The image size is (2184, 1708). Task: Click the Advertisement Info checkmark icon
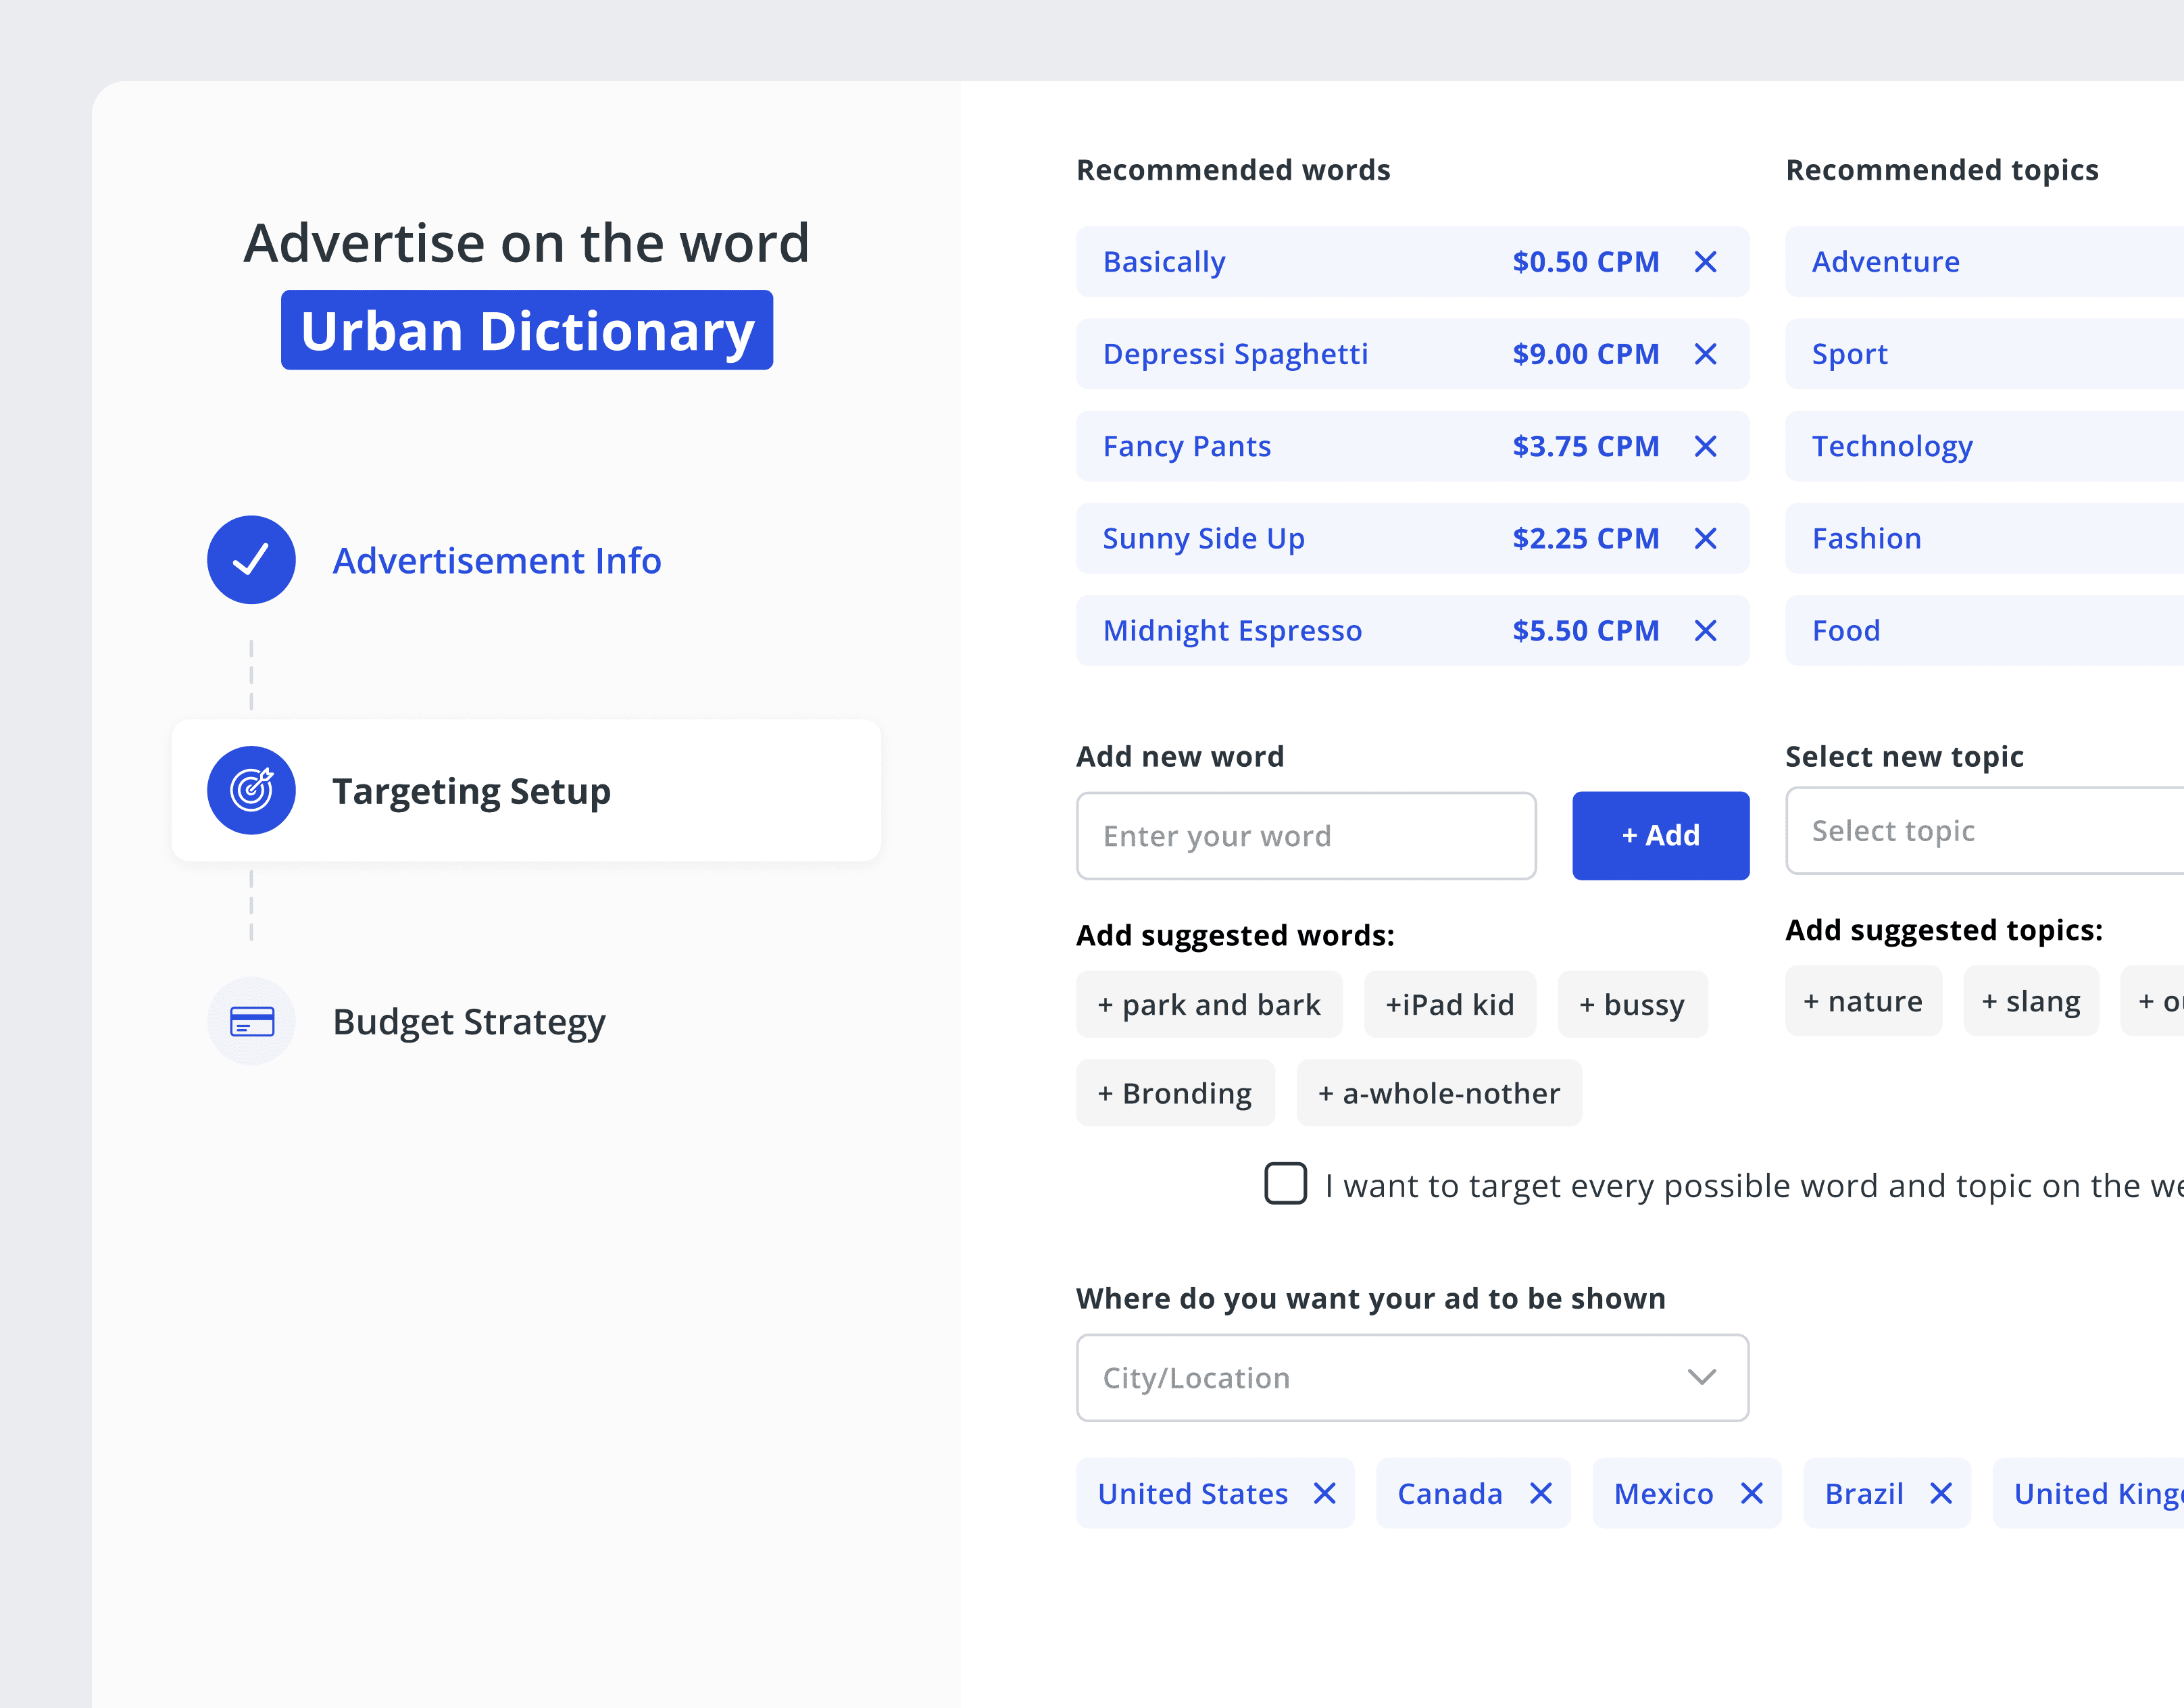click(251, 560)
